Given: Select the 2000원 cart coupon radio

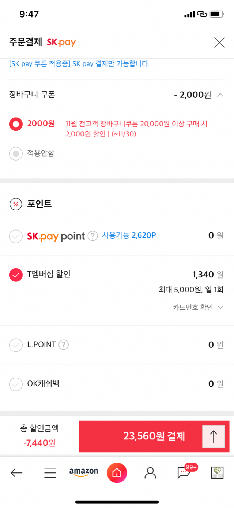Looking at the screenshot, I should click(16, 124).
